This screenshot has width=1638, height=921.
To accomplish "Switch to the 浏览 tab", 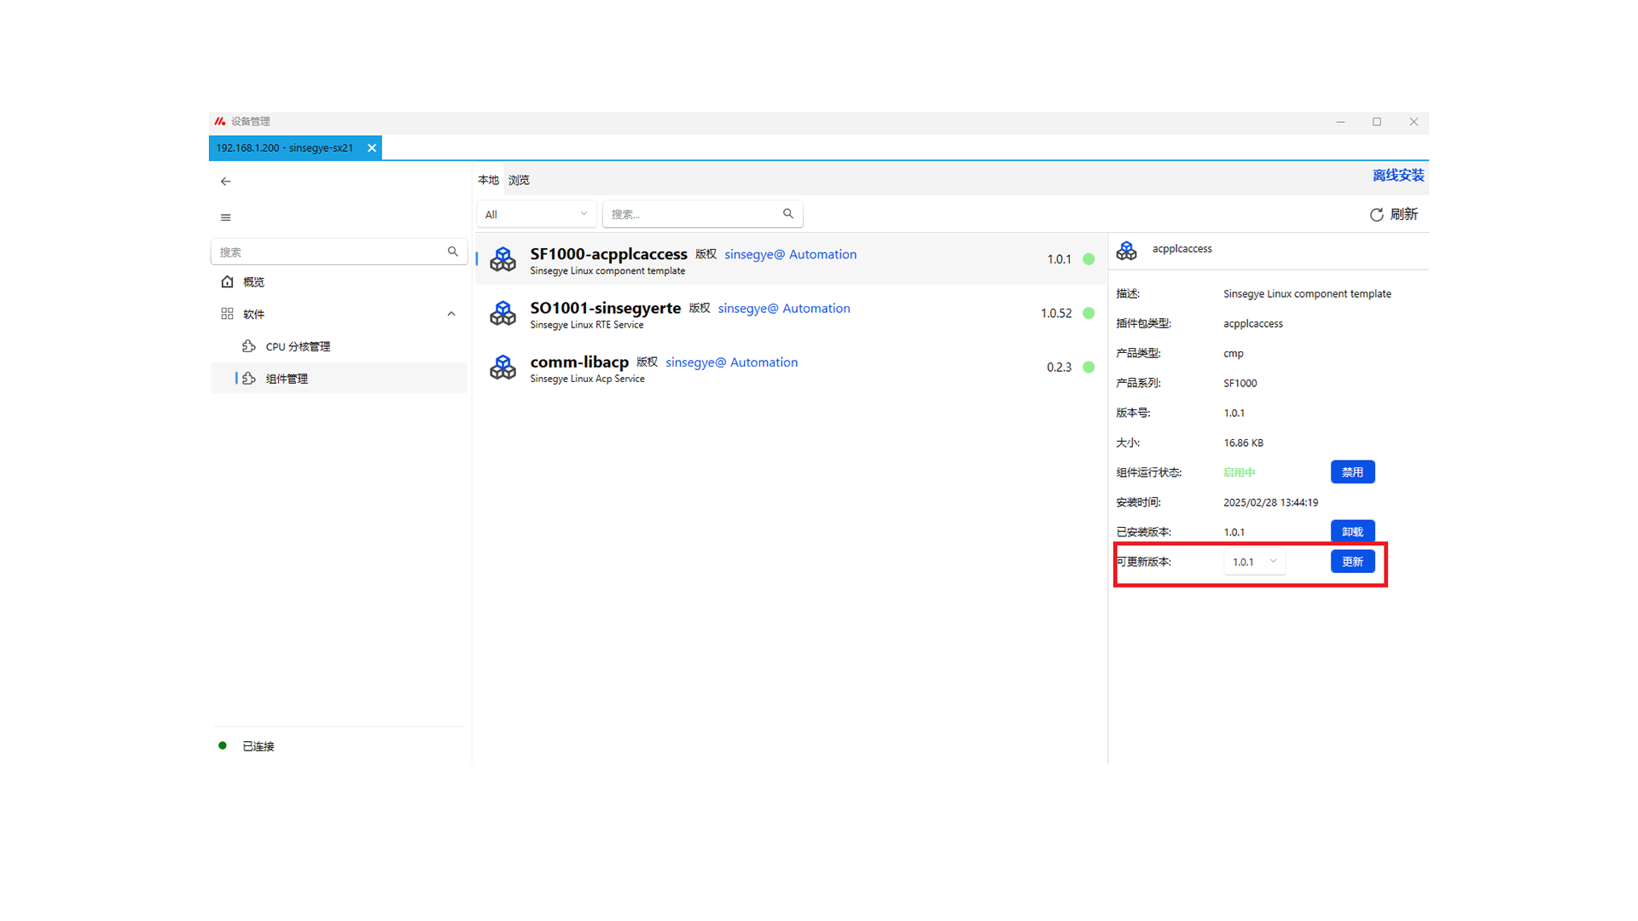I will point(519,180).
